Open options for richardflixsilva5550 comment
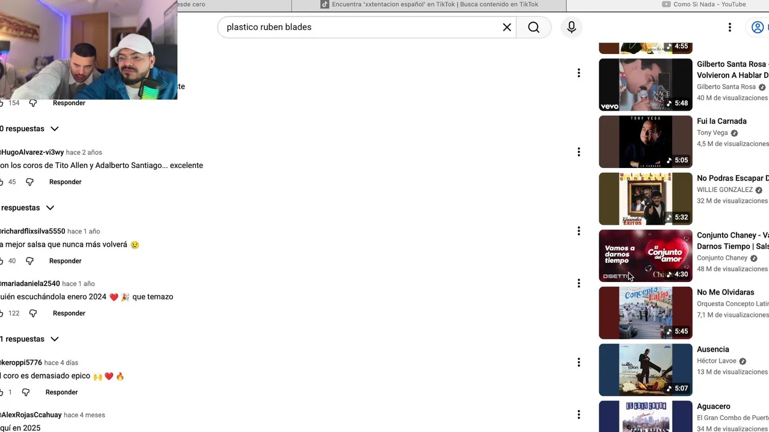 [x=579, y=231]
